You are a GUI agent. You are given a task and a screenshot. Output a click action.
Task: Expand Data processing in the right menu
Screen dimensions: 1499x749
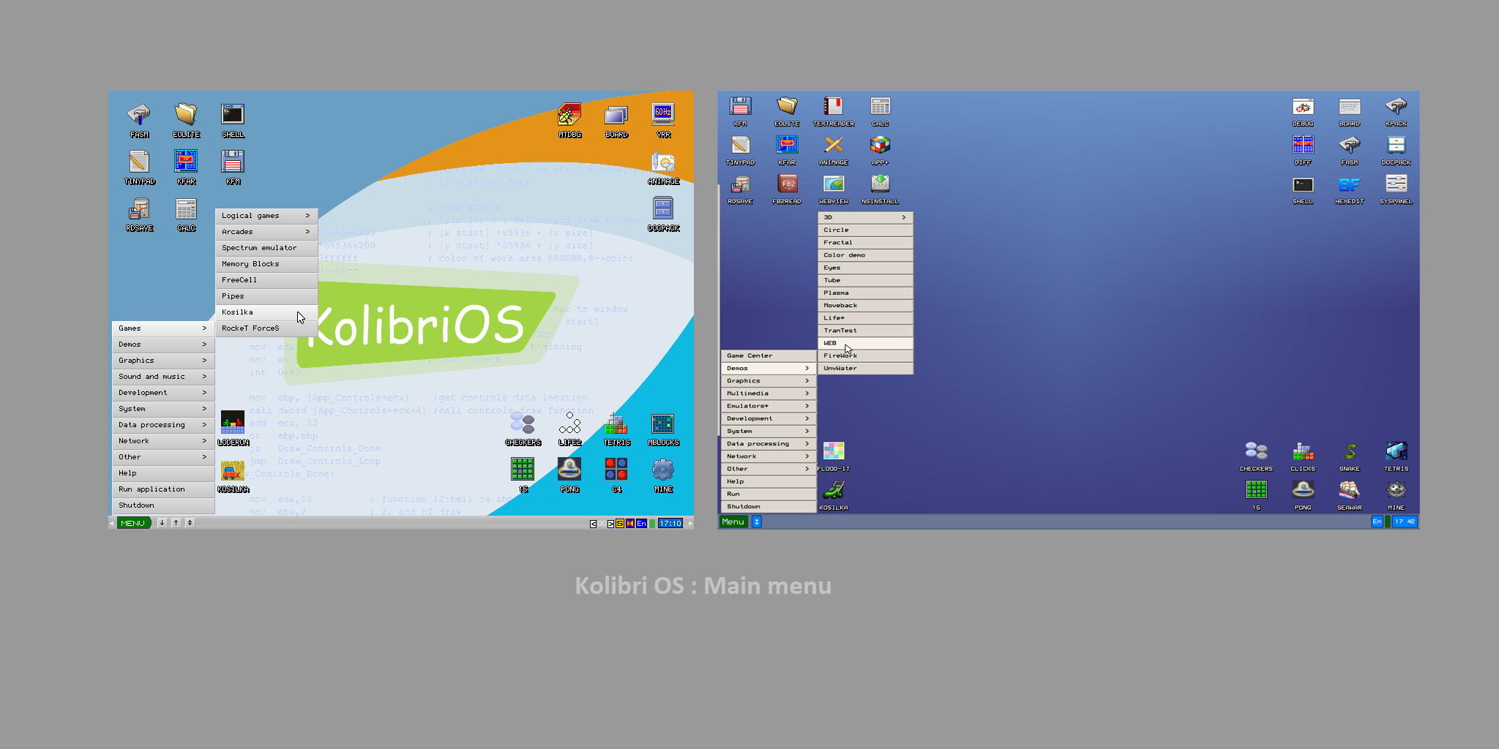click(x=769, y=444)
